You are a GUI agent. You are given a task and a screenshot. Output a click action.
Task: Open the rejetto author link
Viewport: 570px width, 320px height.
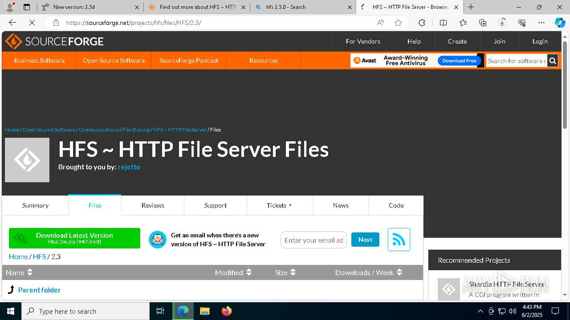[x=129, y=167]
